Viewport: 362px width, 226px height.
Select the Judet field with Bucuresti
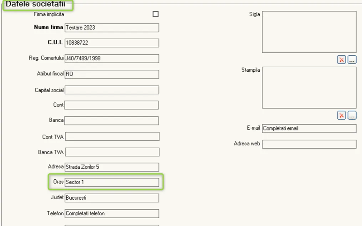(x=112, y=198)
